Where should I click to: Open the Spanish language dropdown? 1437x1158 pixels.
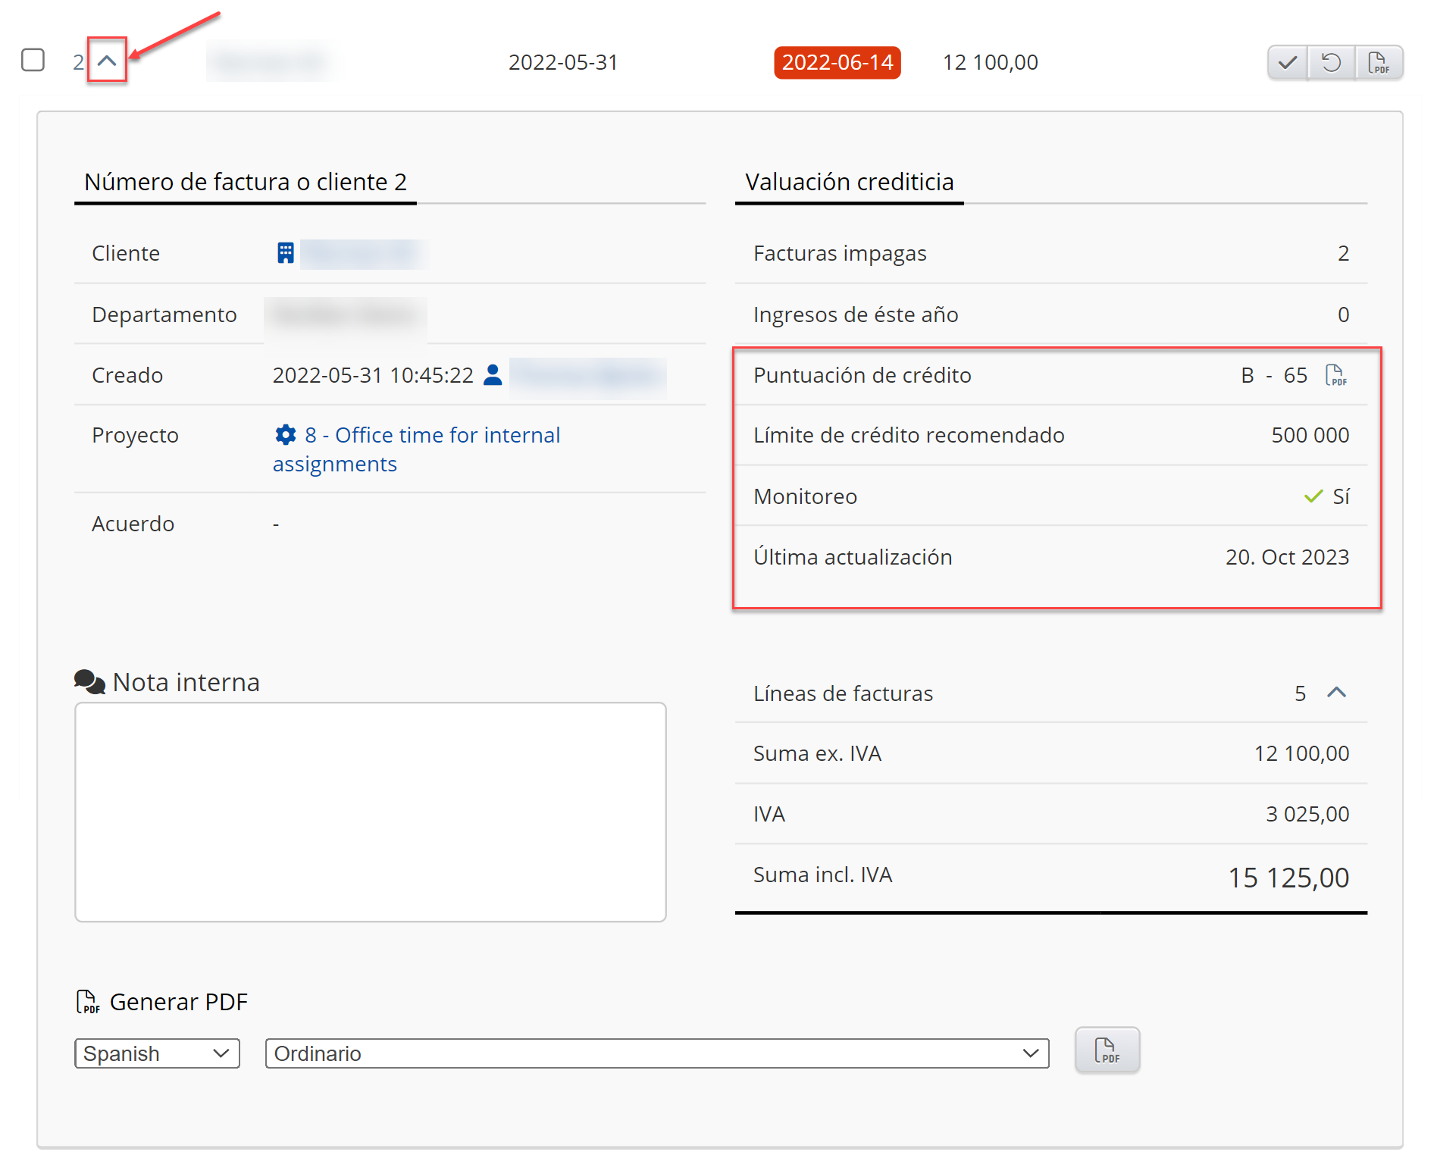click(157, 1053)
